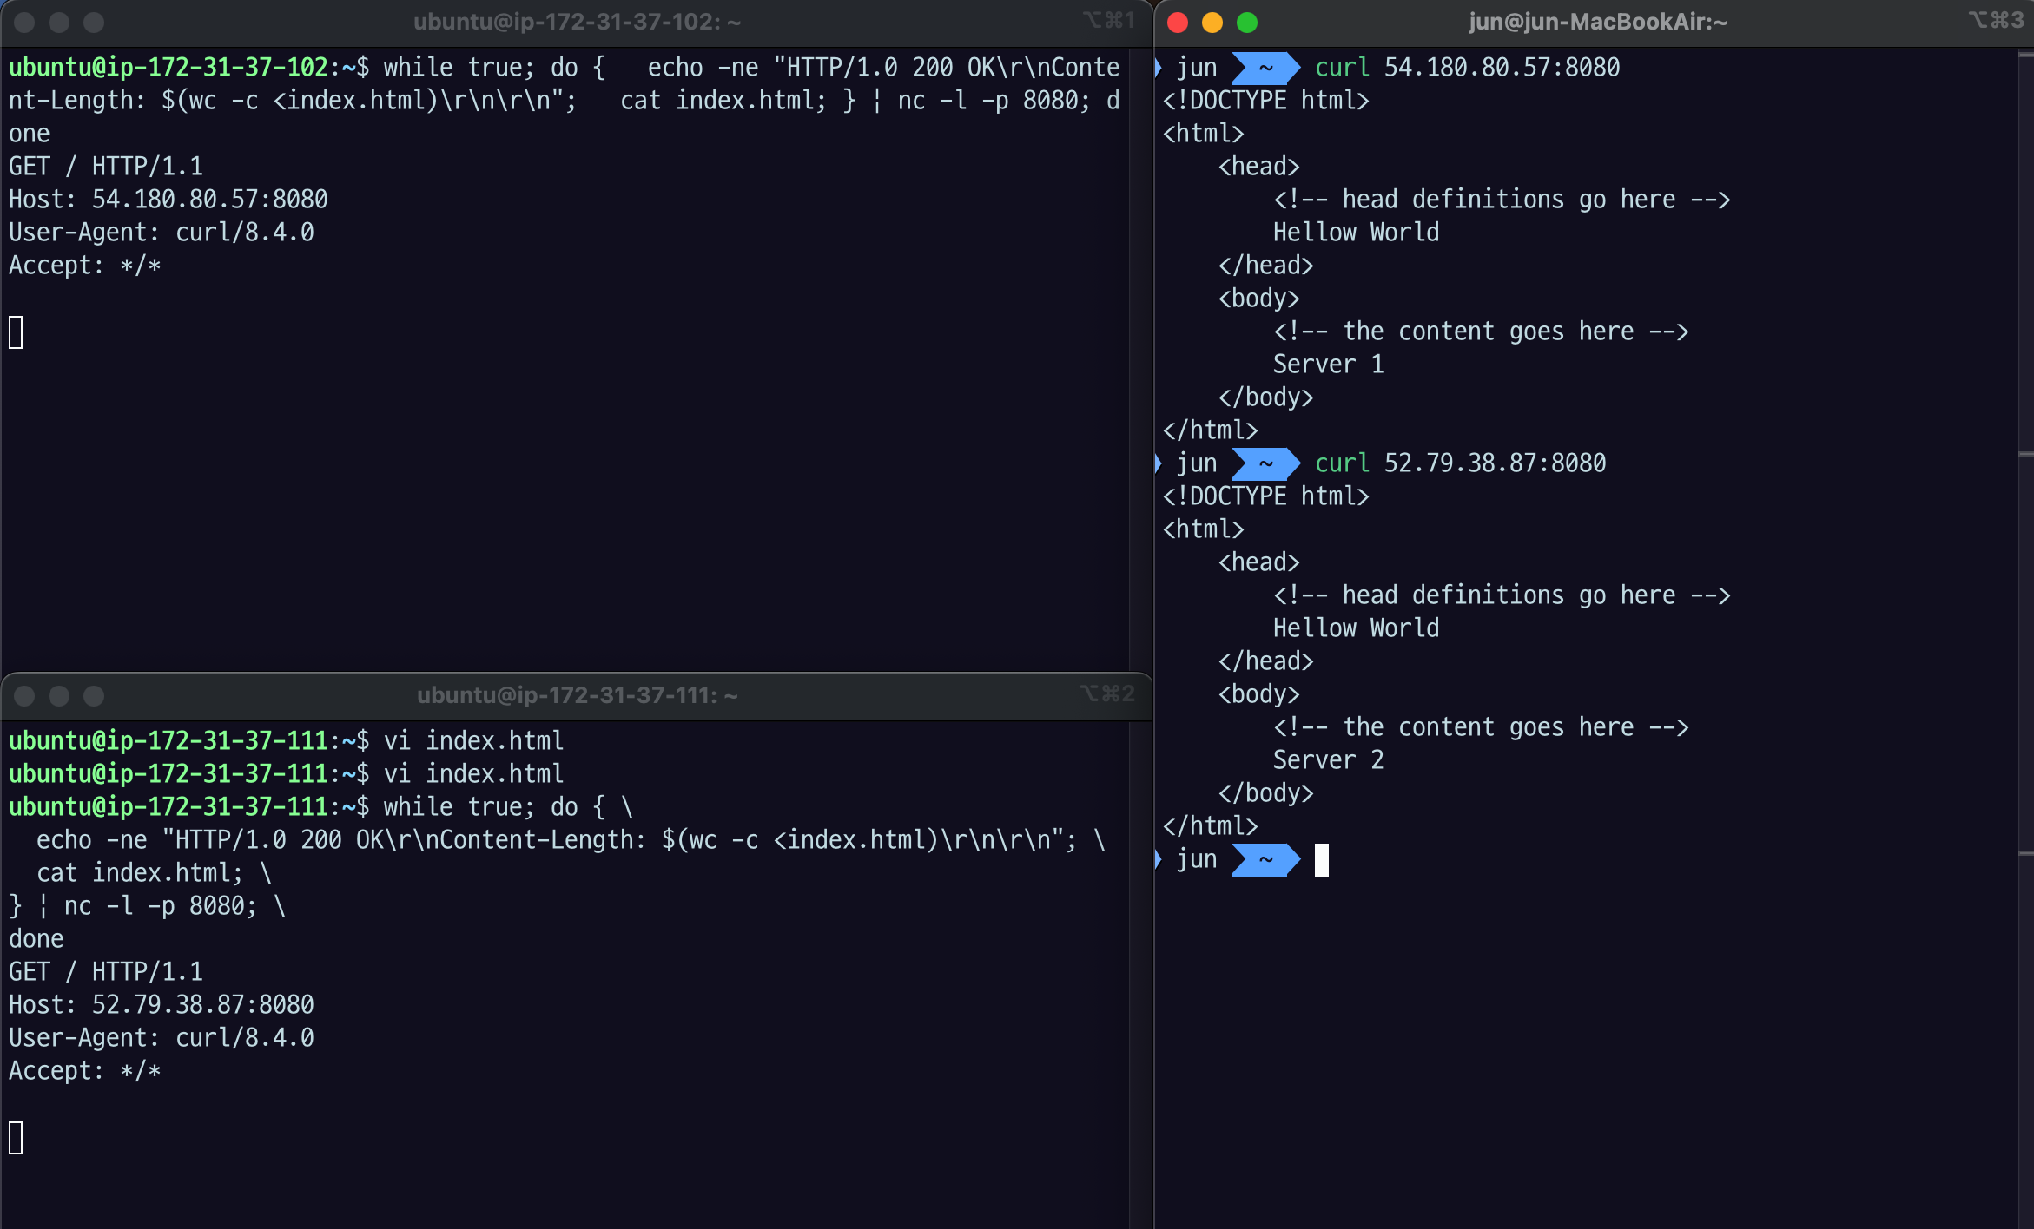Focus the ubuntu@ip-172-31-37-102 title bar
Screen dimensions: 2034x1229
pos(577,23)
